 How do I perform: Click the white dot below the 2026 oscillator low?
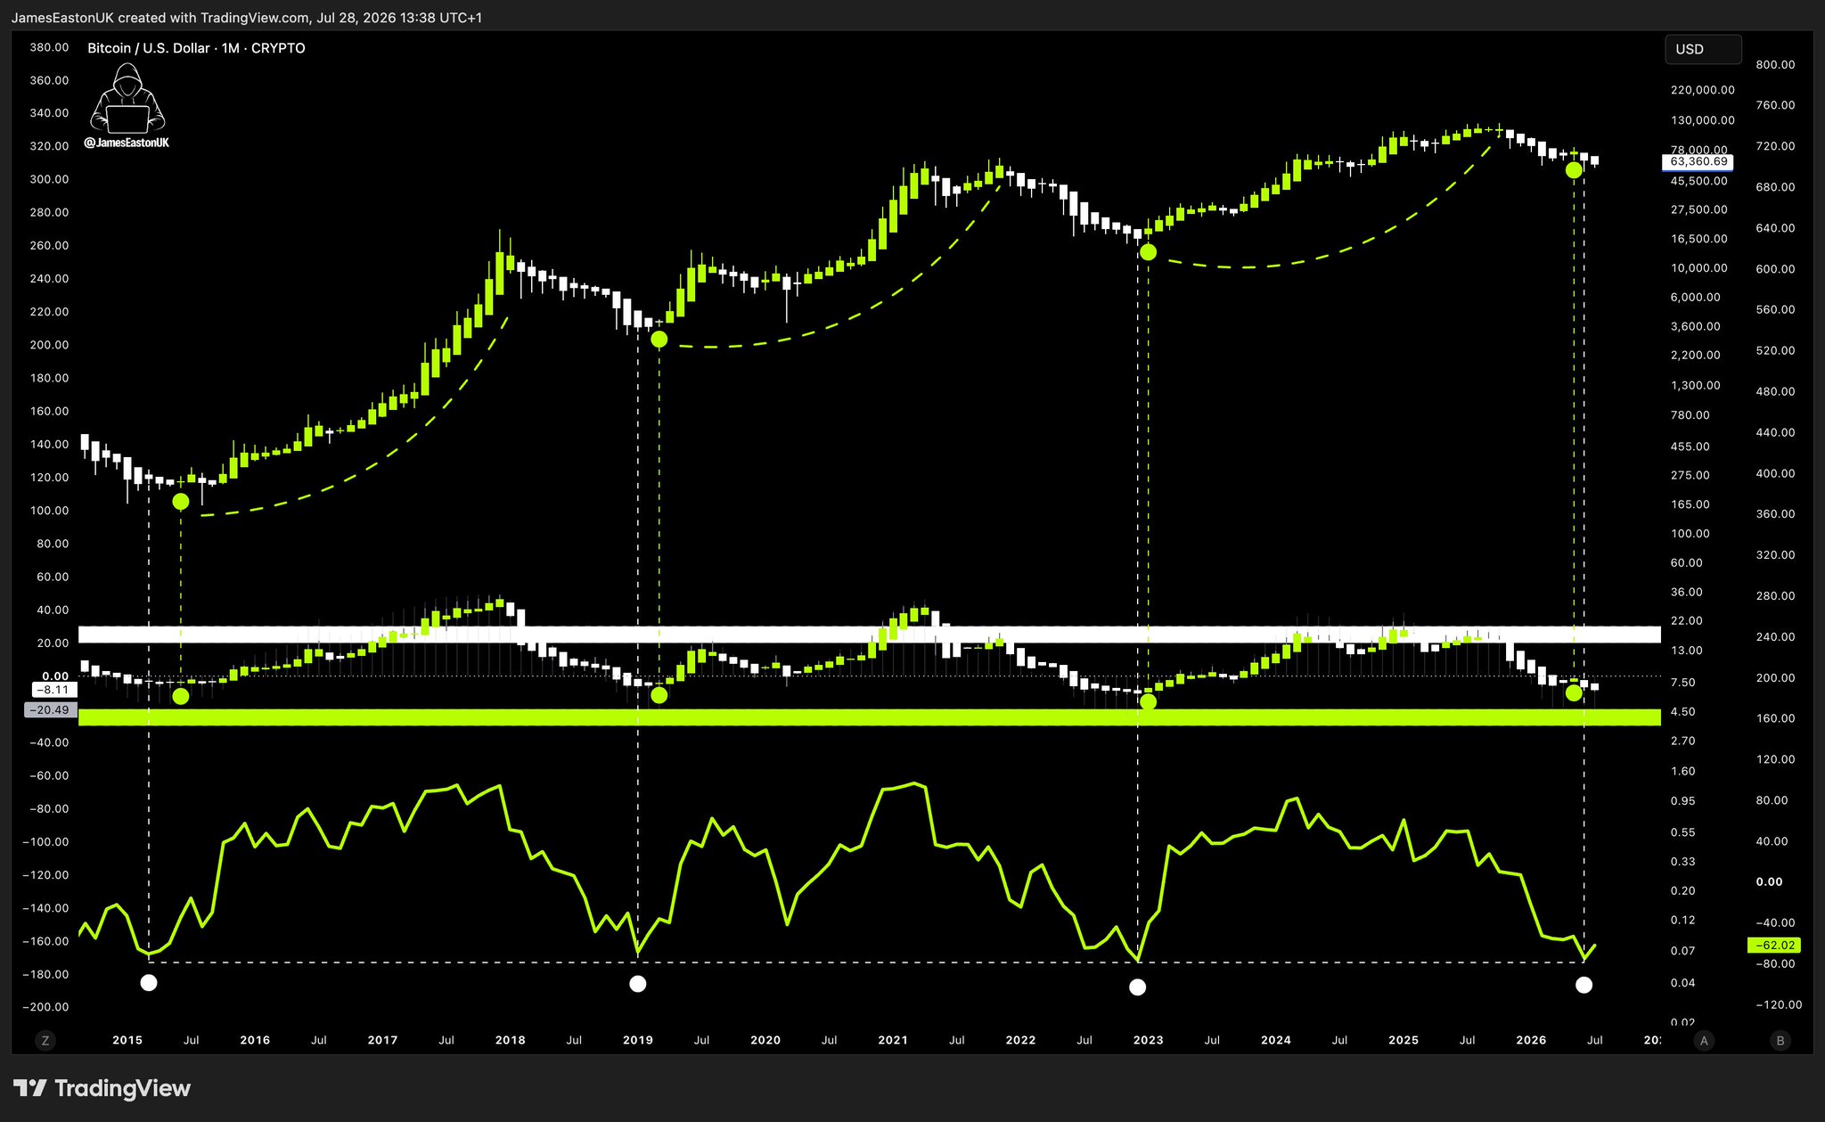pyautogui.click(x=1584, y=985)
